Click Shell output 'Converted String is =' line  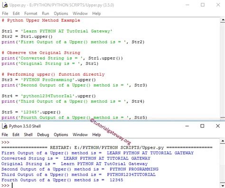[76, 159]
